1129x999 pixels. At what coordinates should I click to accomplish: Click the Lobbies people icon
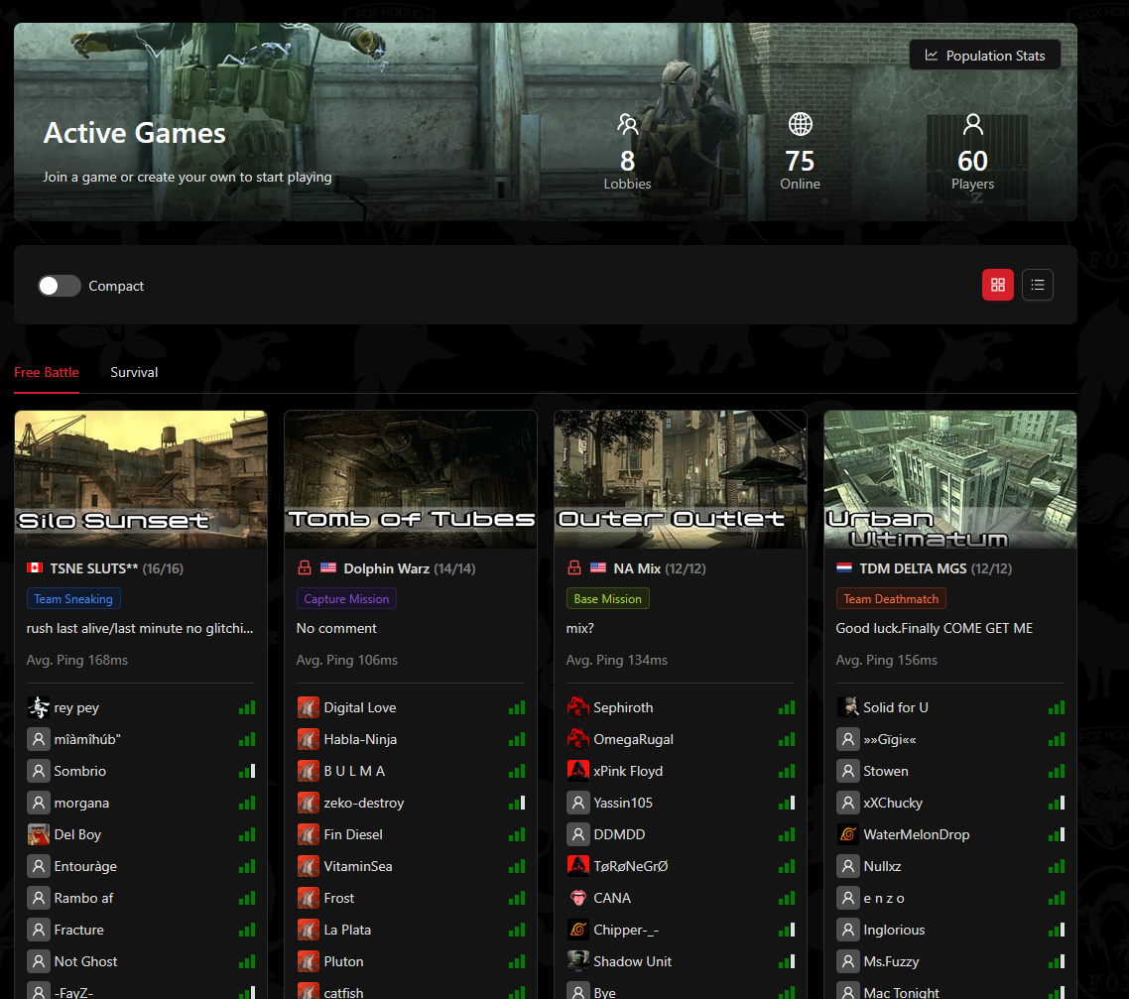(627, 125)
